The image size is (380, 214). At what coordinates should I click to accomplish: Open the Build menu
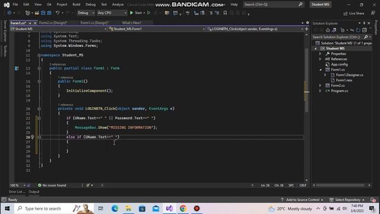coord(77,4)
